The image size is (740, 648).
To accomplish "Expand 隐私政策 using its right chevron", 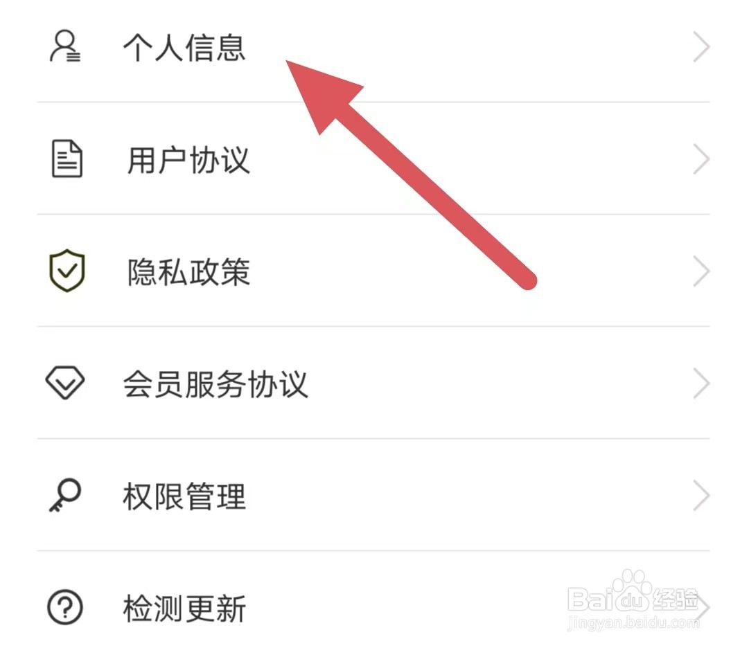I will coord(701,271).
